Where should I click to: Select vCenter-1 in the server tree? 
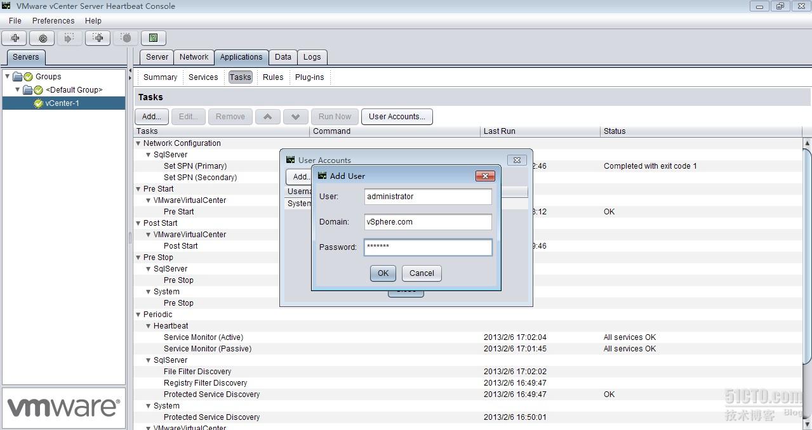(63, 103)
